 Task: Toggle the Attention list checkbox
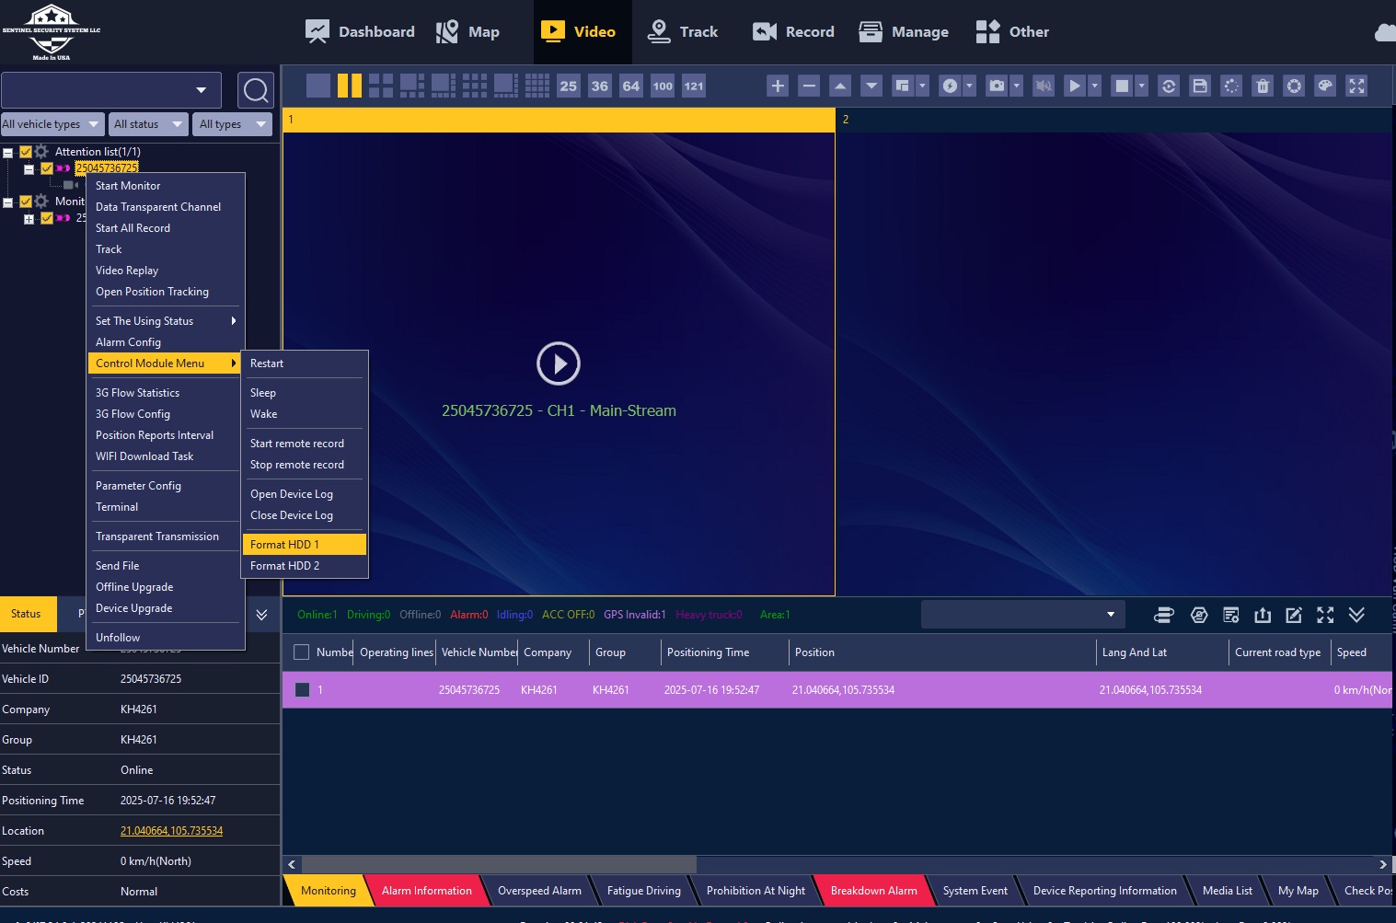tap(26, 152)
